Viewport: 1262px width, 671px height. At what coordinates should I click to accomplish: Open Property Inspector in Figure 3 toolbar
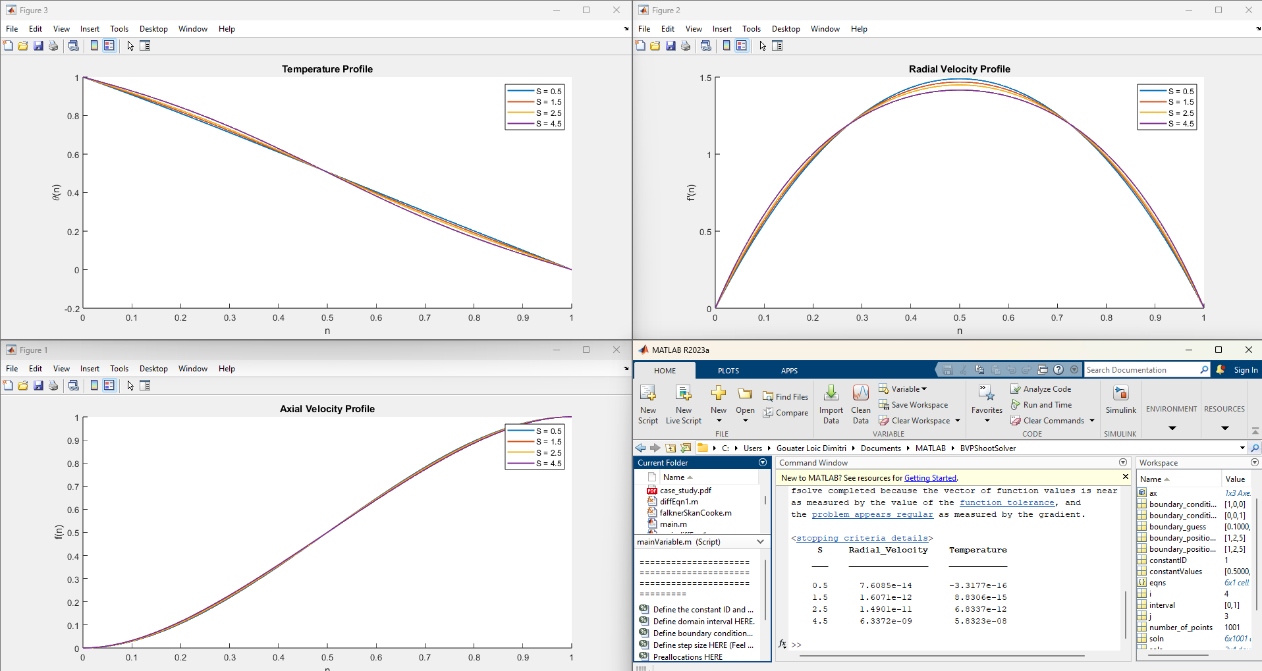tap(146, 45)
